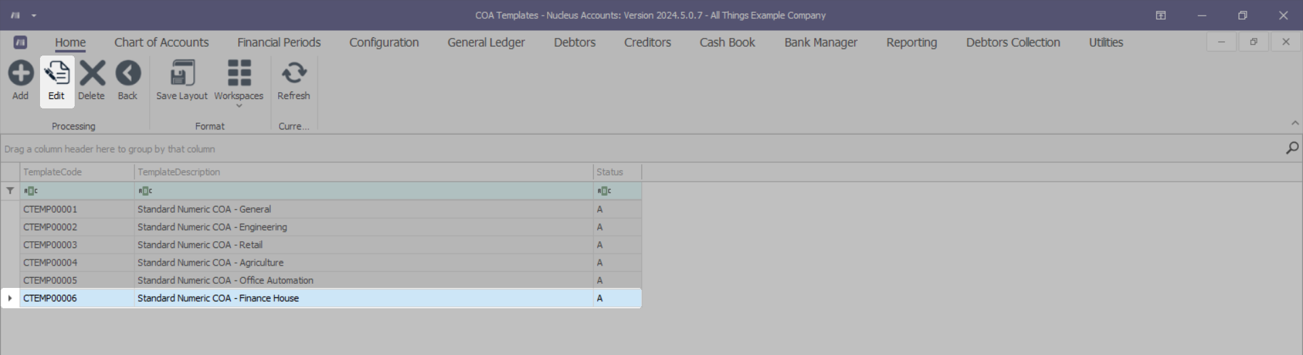
Task: Select cell CTEMP00006
Action: tap(77, 298)
